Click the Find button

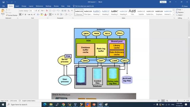pyautogui.click(x=179, y=10)
